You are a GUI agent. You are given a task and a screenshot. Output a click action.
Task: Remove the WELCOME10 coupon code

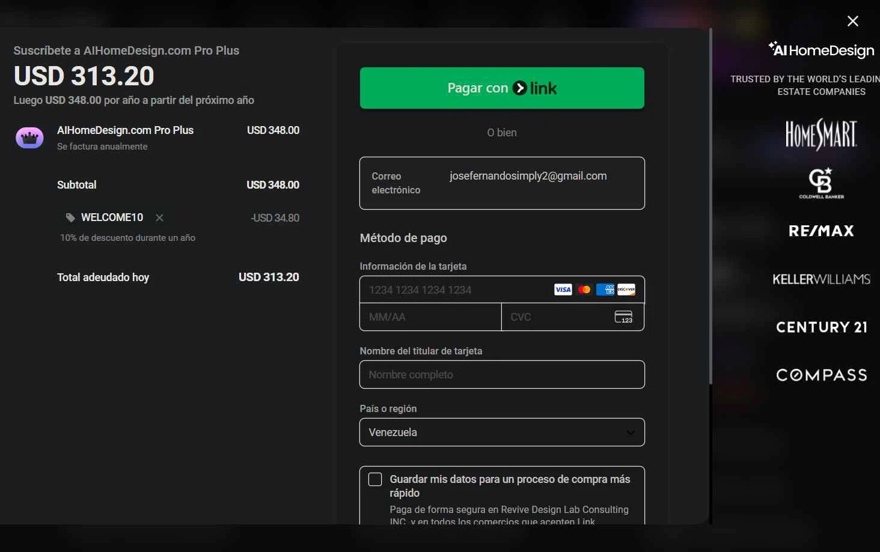(x=159, y=217)
